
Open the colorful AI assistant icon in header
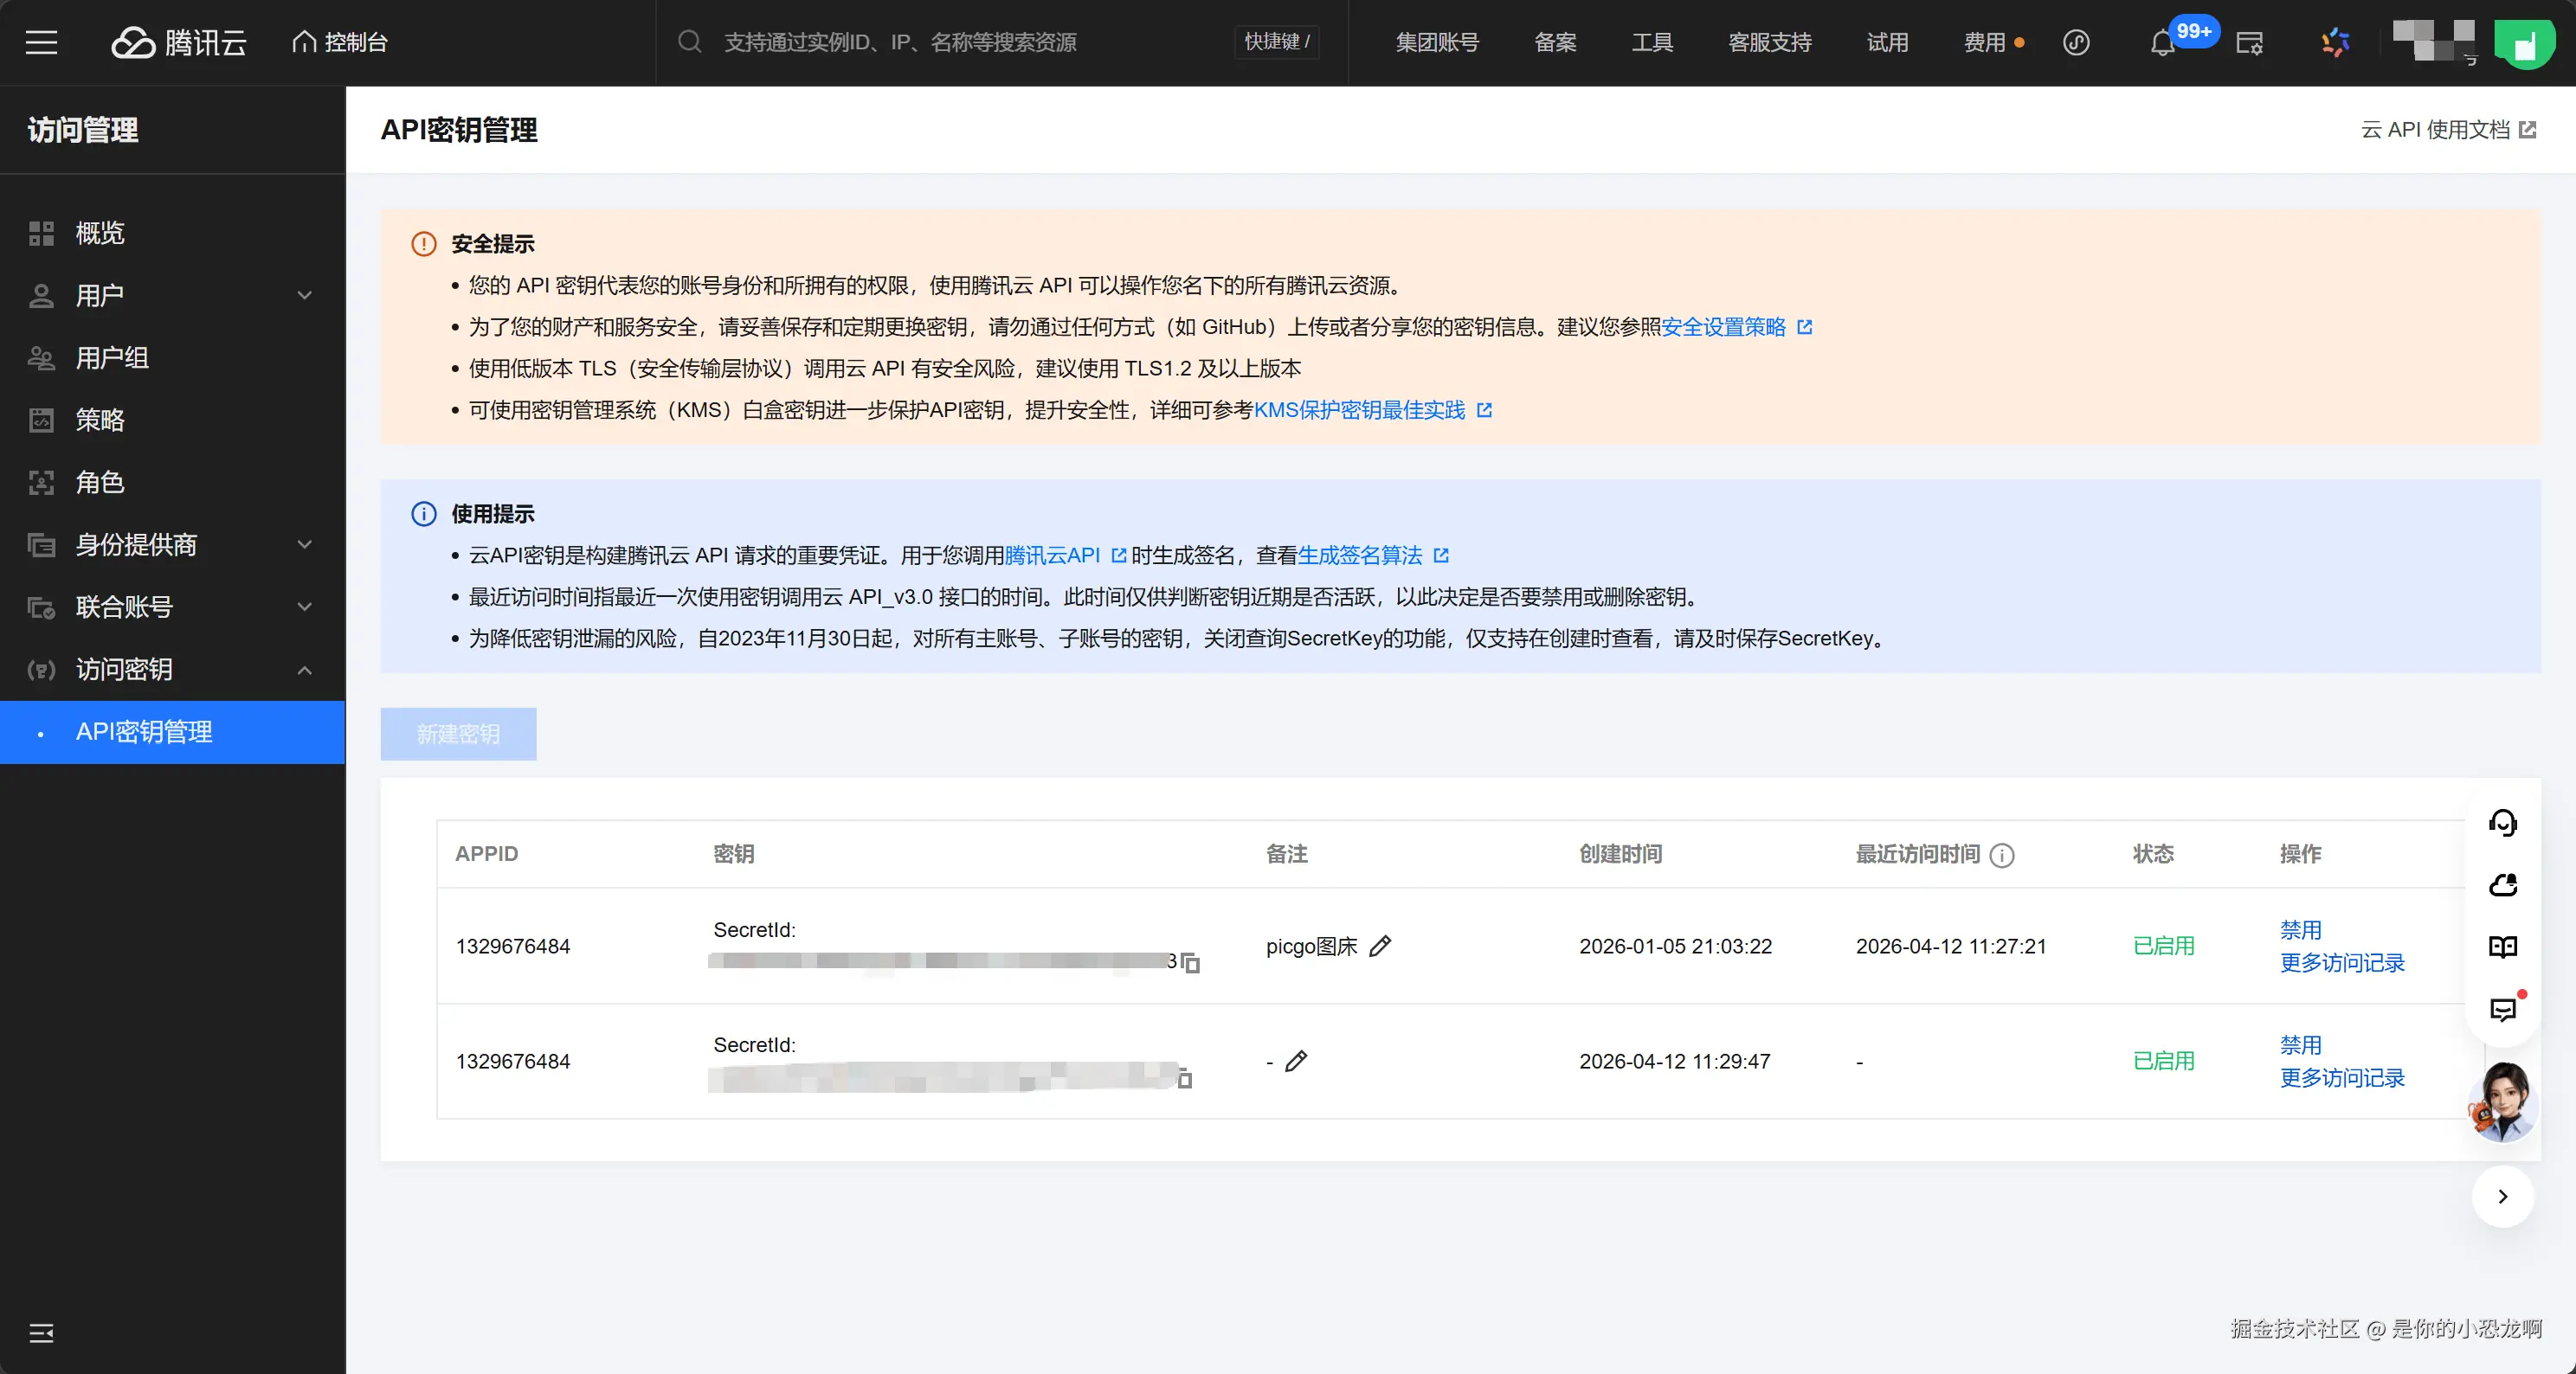(x=2335, y=42)
